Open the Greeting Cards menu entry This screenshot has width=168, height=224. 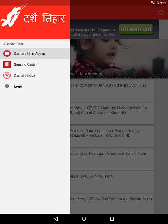[35, 64]
